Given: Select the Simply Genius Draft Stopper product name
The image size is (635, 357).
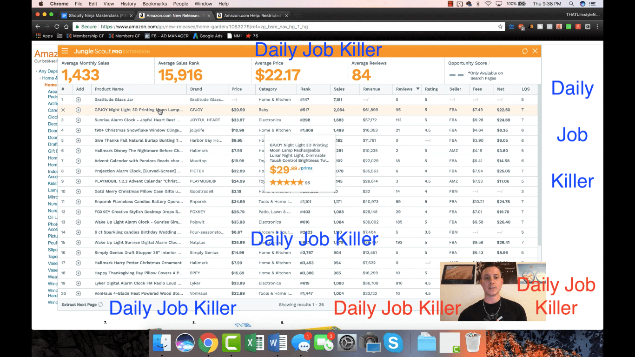Looking at the screenshot, I should (x=138, y=252).
